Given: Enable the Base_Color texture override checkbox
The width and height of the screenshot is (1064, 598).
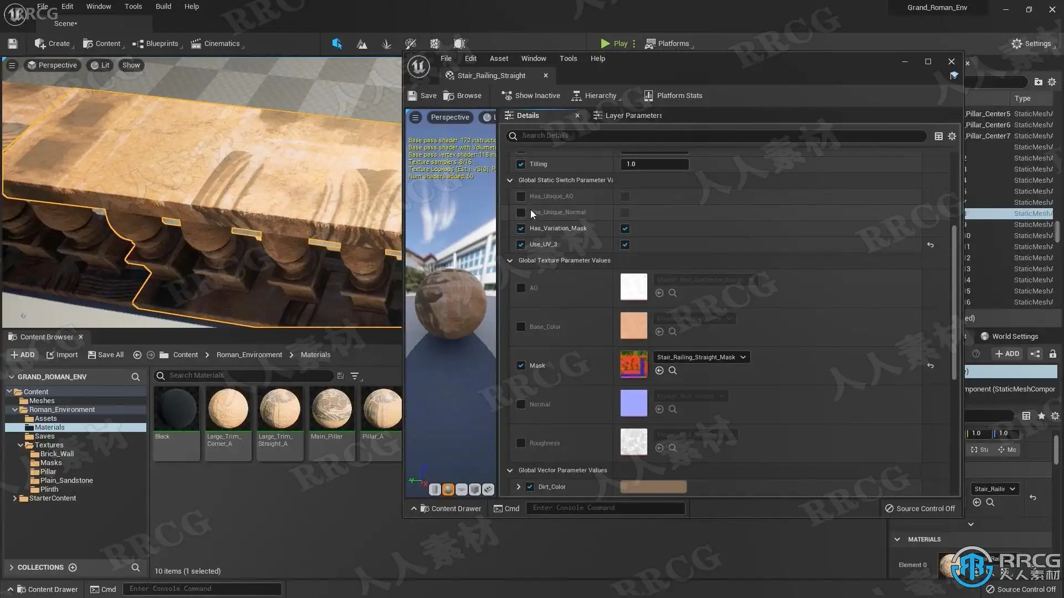Looking at the screenshot, I should [520, 327].
